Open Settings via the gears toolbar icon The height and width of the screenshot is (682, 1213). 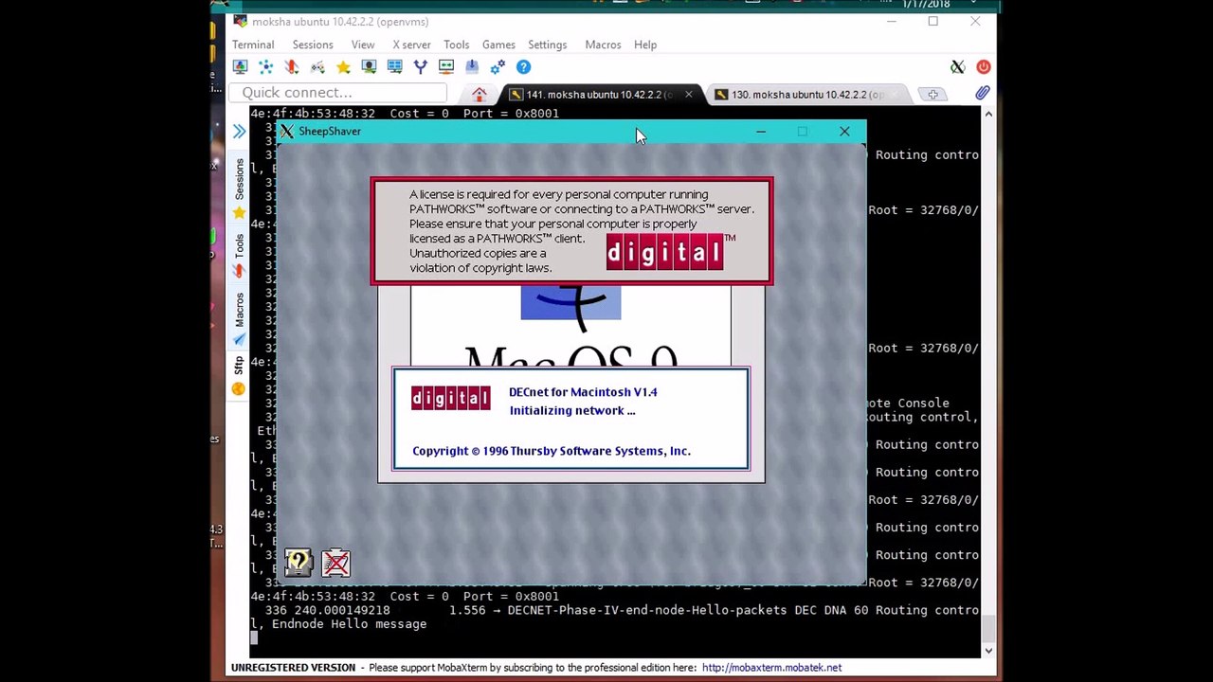(x=498, y=66)
